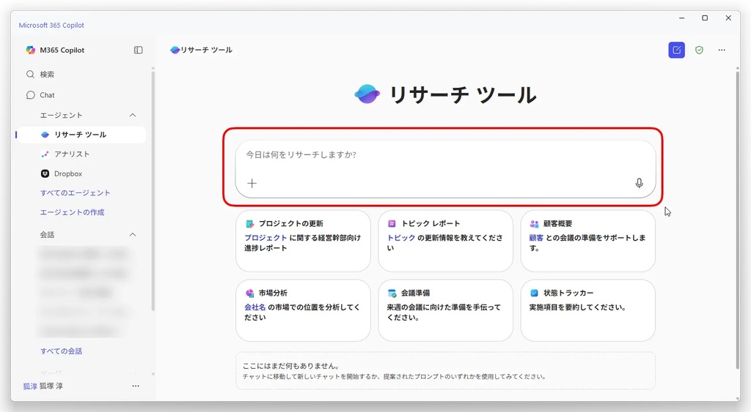Collapse the エージェント section chevron
The width and height of the screenshot is (751, 412).
(133, 115)
